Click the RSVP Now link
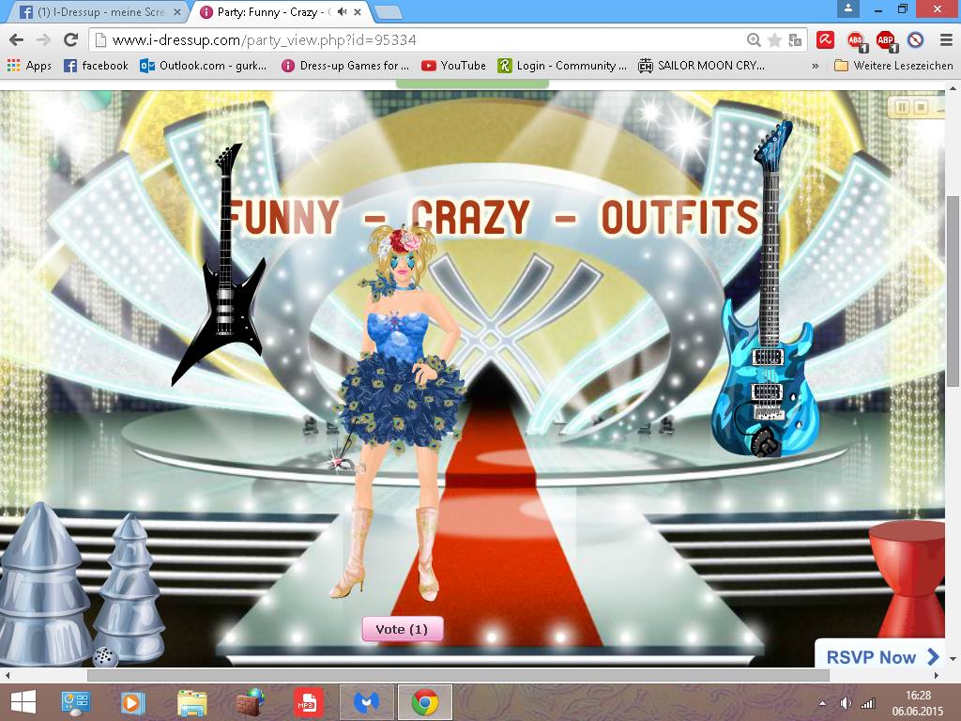Screen dimensions: 961x721 881,656
